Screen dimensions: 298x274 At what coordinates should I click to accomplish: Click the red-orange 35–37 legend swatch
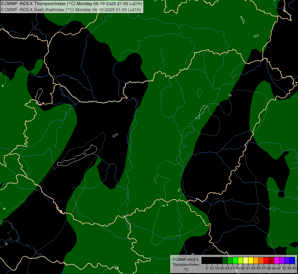pos(261,260)
